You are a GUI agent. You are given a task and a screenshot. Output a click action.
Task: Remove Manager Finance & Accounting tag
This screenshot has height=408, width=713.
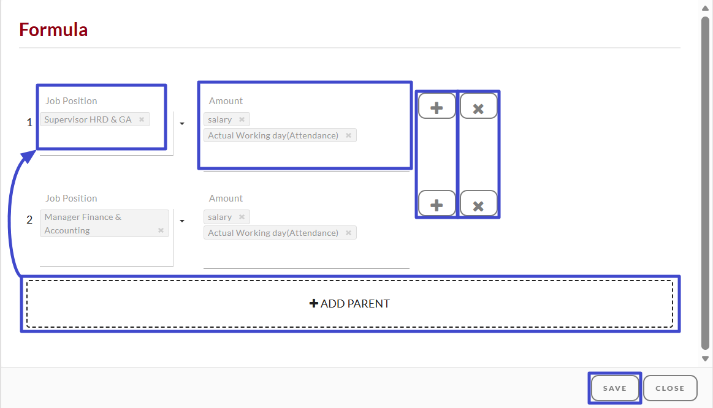[161, 230]
